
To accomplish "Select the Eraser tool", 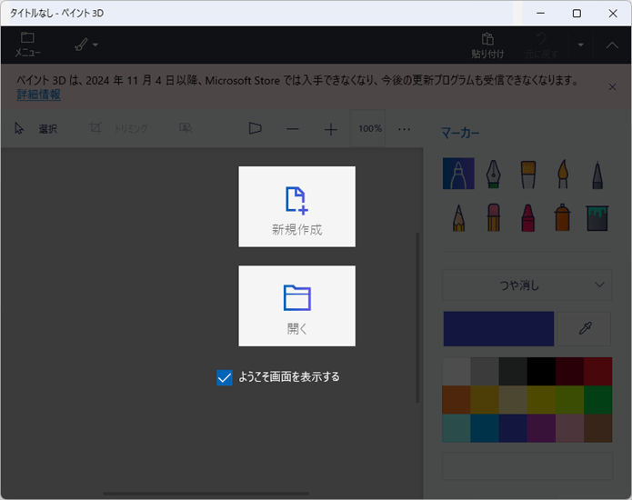I will [x=494, y=217].
